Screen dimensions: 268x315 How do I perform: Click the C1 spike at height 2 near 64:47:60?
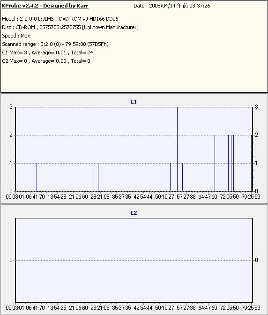pos(215,163)
